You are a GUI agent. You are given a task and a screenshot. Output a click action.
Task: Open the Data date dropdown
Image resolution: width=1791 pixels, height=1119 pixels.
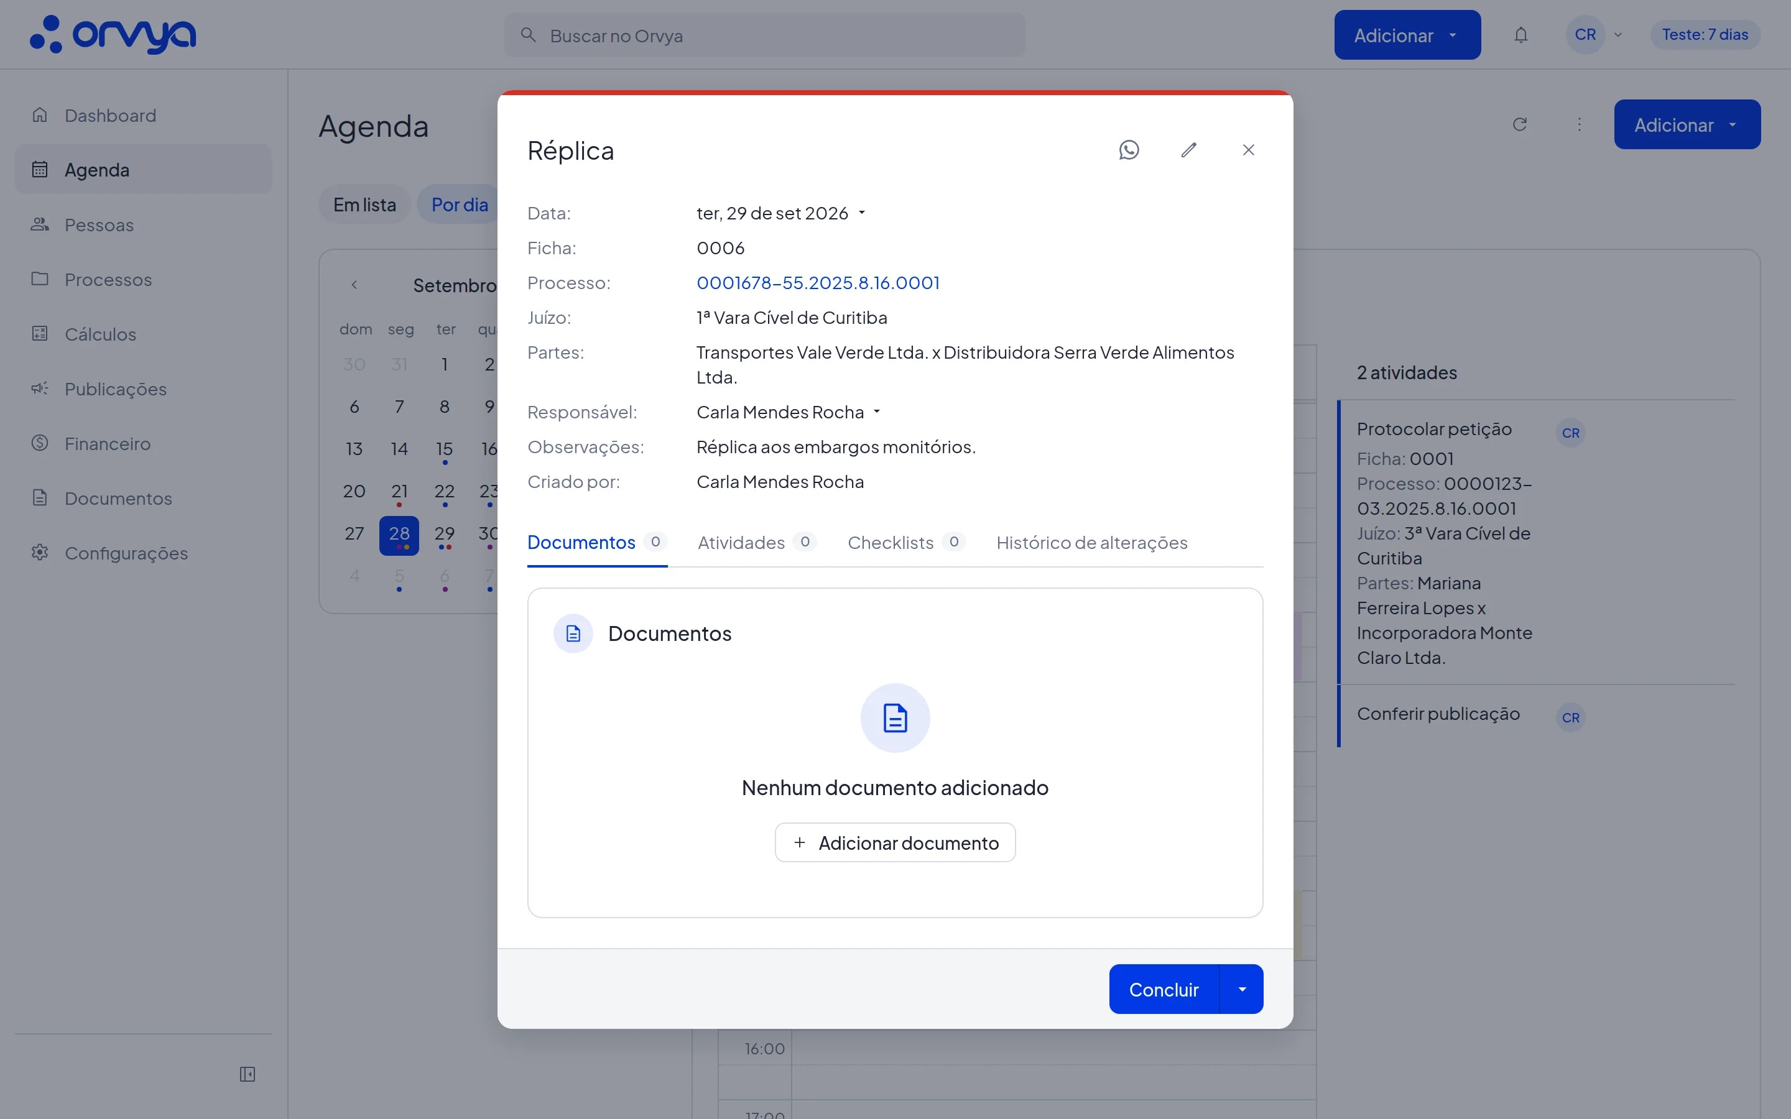[781, 213]
